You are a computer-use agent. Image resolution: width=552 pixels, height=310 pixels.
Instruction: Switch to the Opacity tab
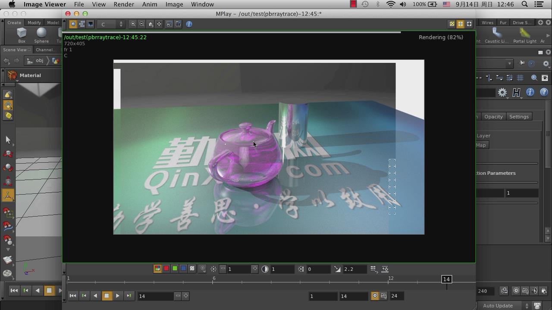coord(493,117)
